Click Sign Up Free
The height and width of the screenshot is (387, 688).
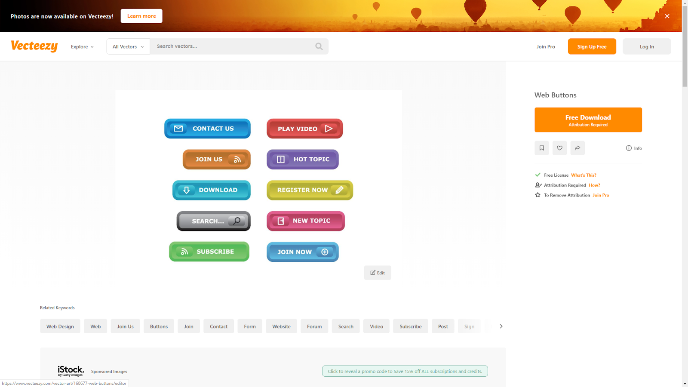tap(592, 46)
